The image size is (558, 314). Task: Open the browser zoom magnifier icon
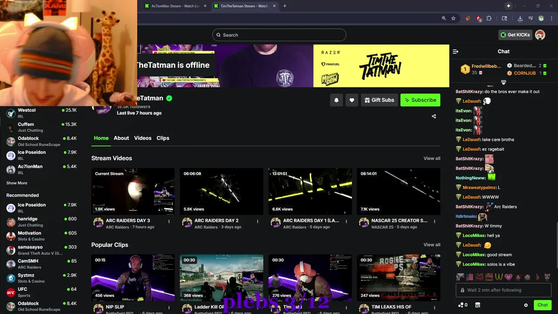tap(444, 18)
